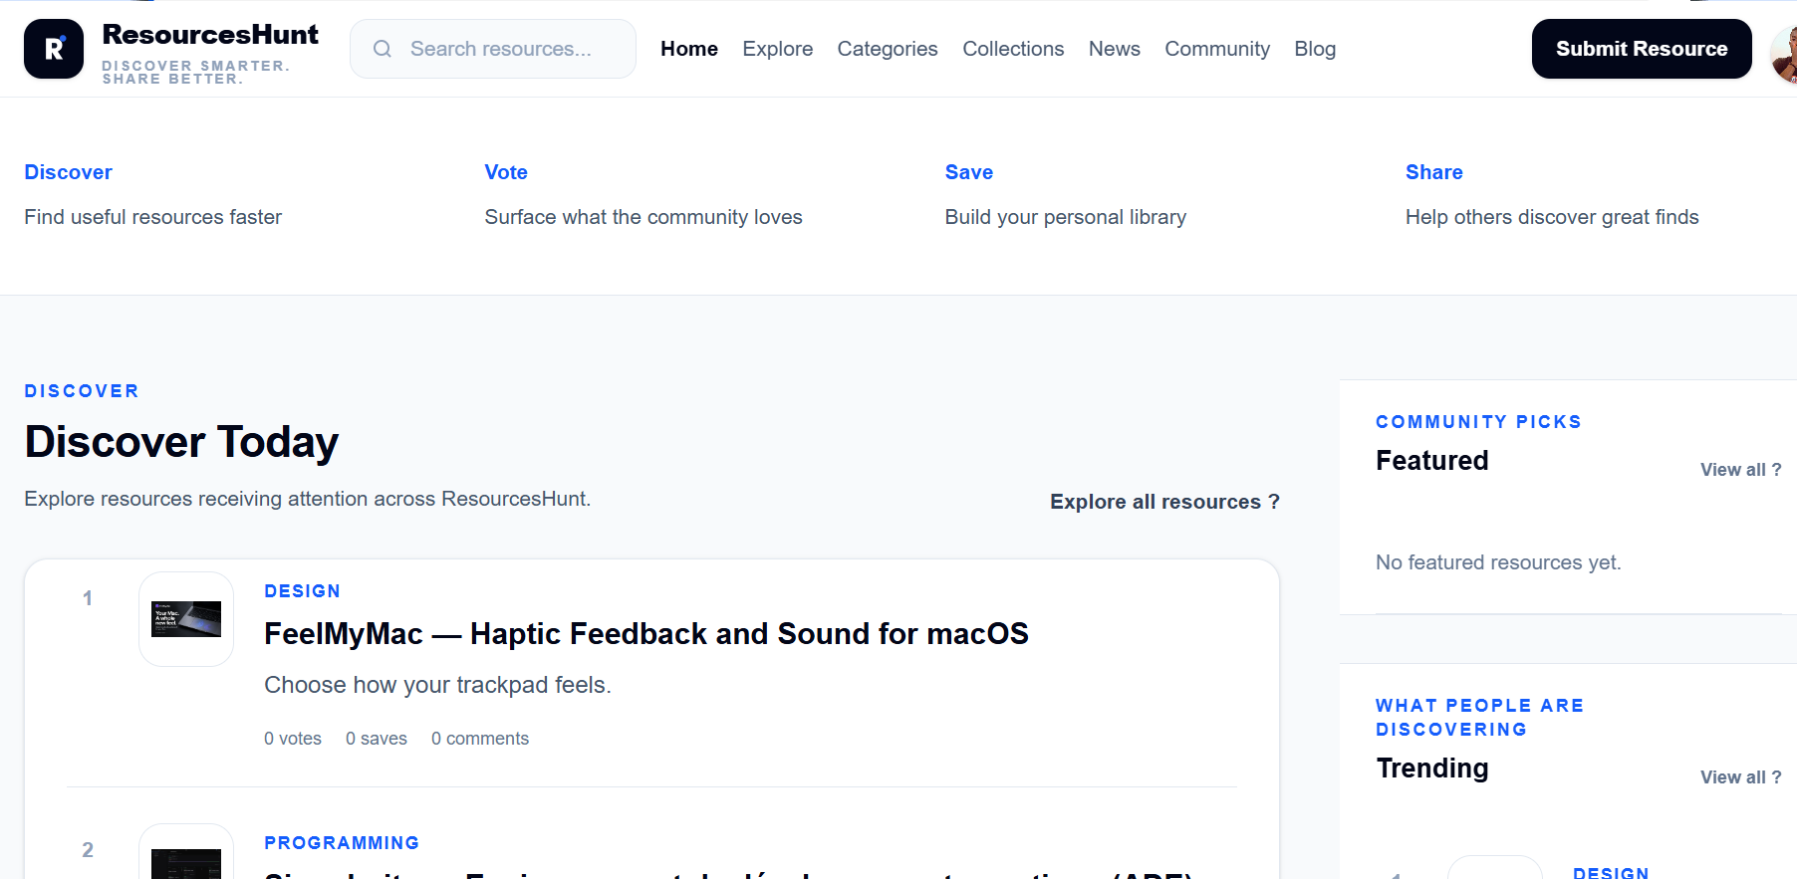Open the Explore nav item

coord(778,49)
